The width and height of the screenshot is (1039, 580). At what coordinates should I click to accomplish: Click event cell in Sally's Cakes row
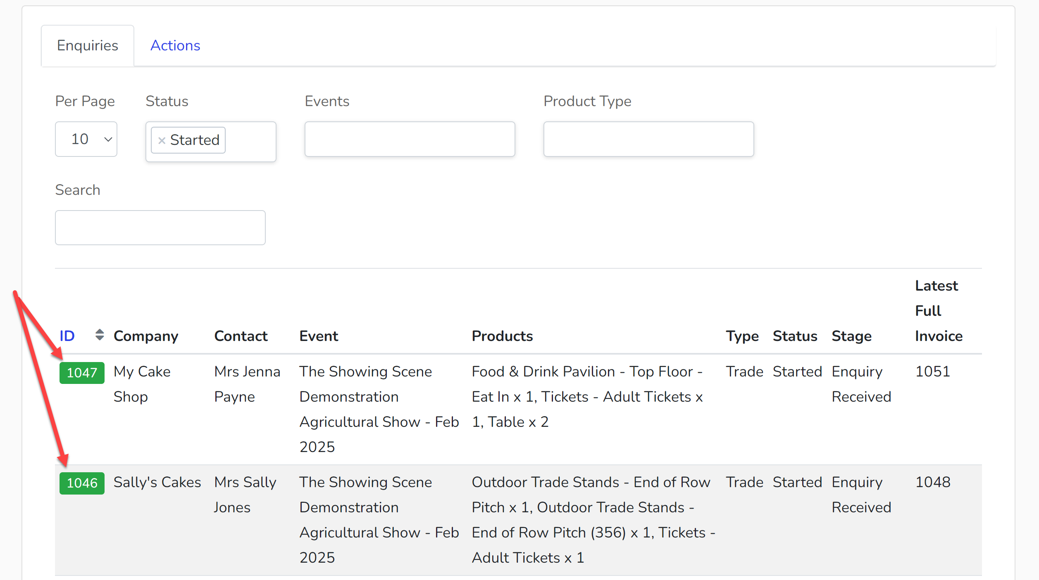379,520
